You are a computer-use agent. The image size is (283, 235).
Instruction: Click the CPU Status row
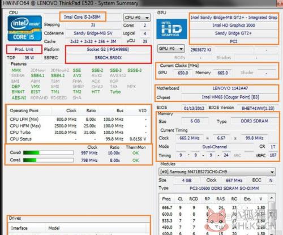(x=79, y=139)
